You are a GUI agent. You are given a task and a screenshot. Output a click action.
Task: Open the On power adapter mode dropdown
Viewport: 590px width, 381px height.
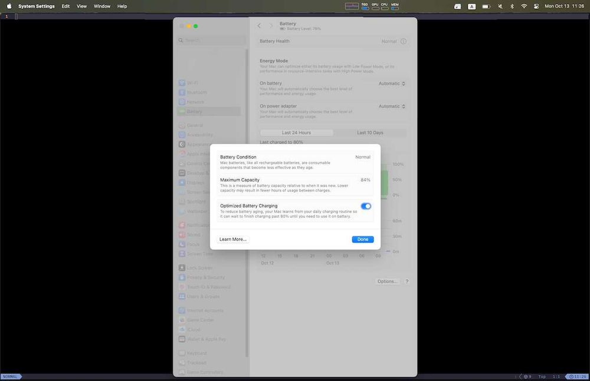pyautogui.click(x=392, y=107)
